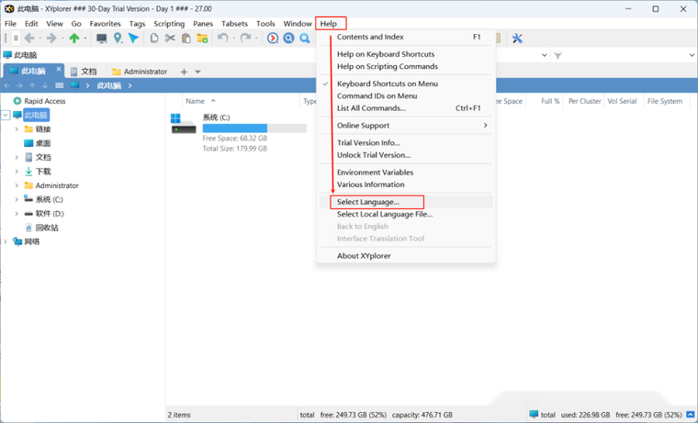Expand the 系统 (C:) tree node
The image size is (698, 423).
[17, 199]
